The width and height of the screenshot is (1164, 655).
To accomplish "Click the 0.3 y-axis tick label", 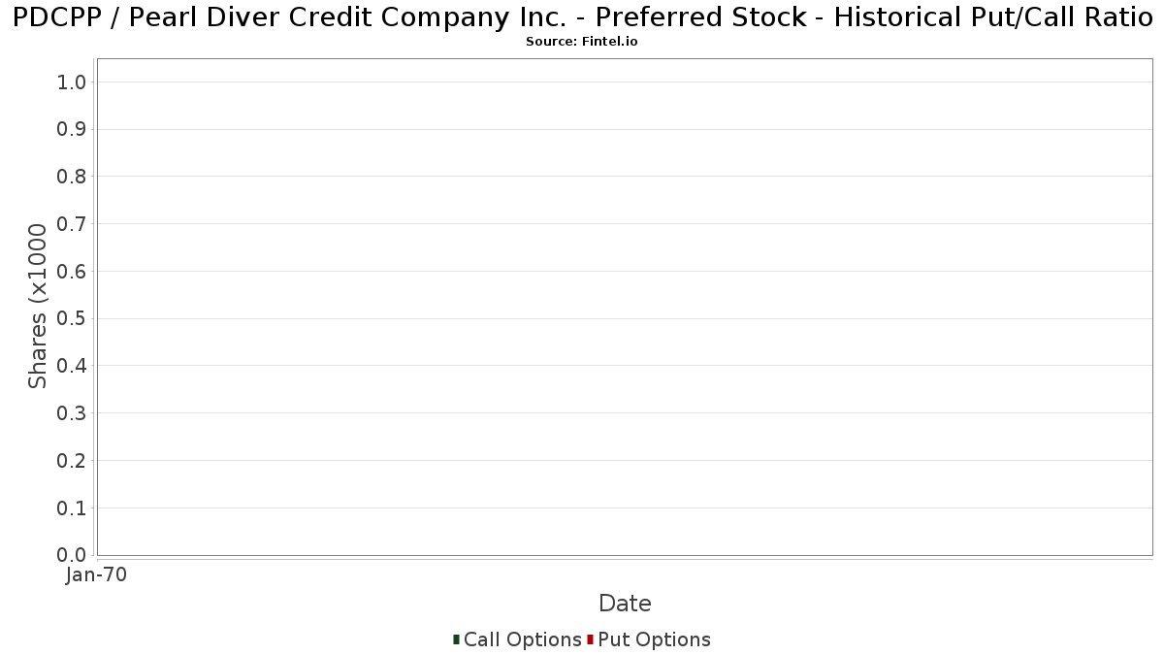I will (x=72, y=413).
